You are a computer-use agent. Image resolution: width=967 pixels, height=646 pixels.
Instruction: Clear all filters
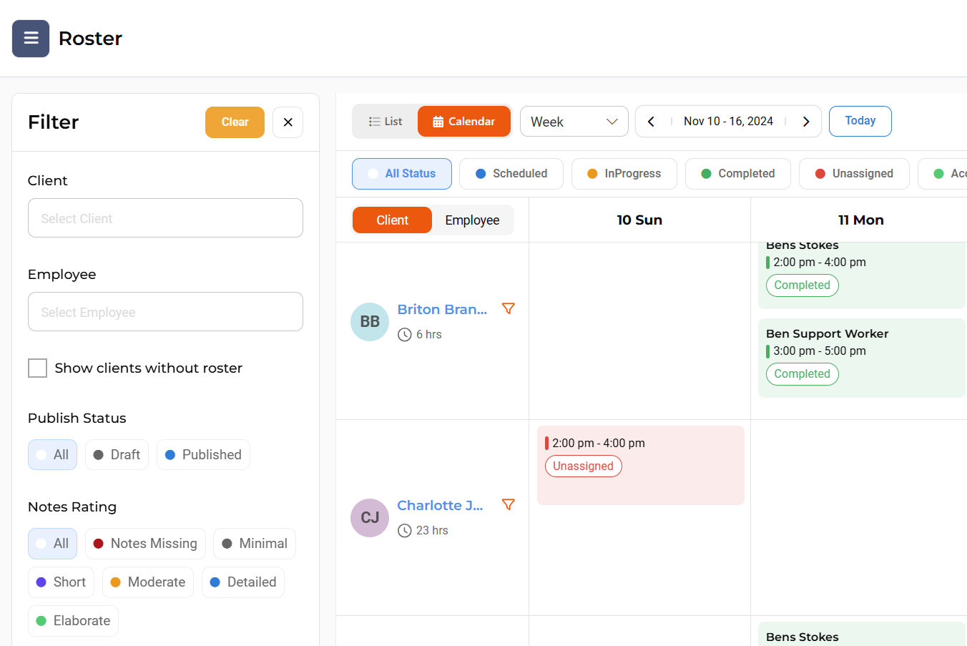pyautogui.click(x=235, y=122)
